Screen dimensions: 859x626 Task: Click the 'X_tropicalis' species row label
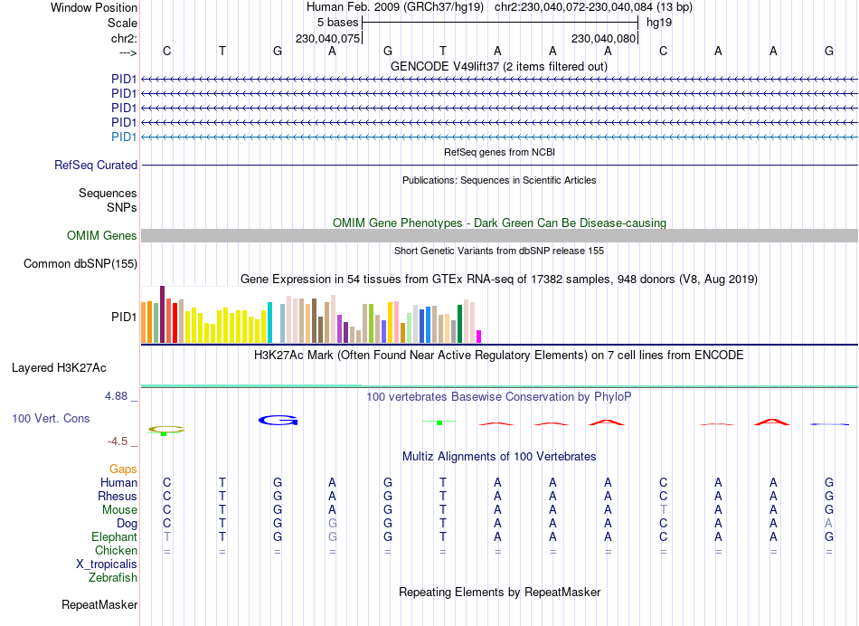coord(107,564)
